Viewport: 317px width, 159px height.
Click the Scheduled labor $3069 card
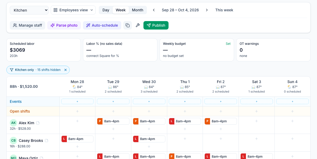[44, 50]
